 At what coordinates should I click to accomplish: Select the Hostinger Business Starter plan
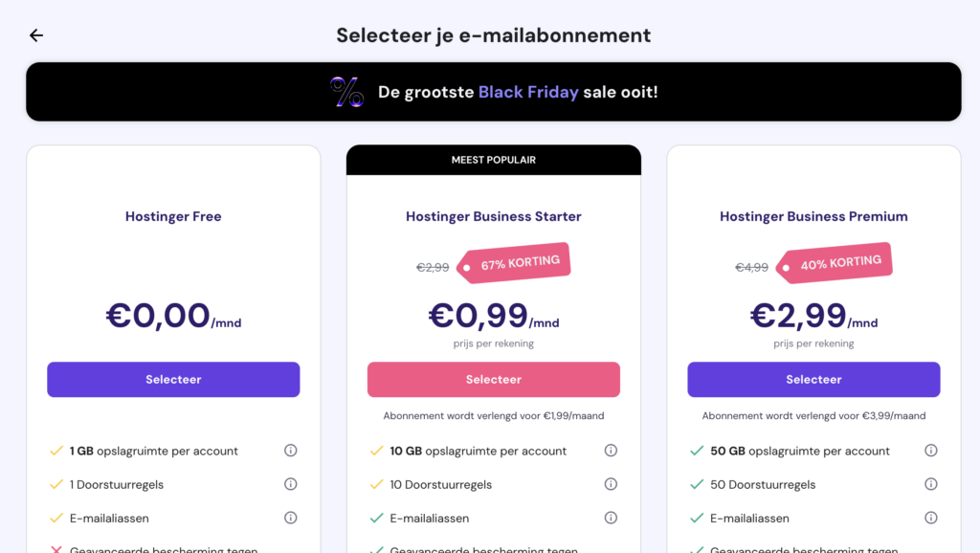pos(493,380)
